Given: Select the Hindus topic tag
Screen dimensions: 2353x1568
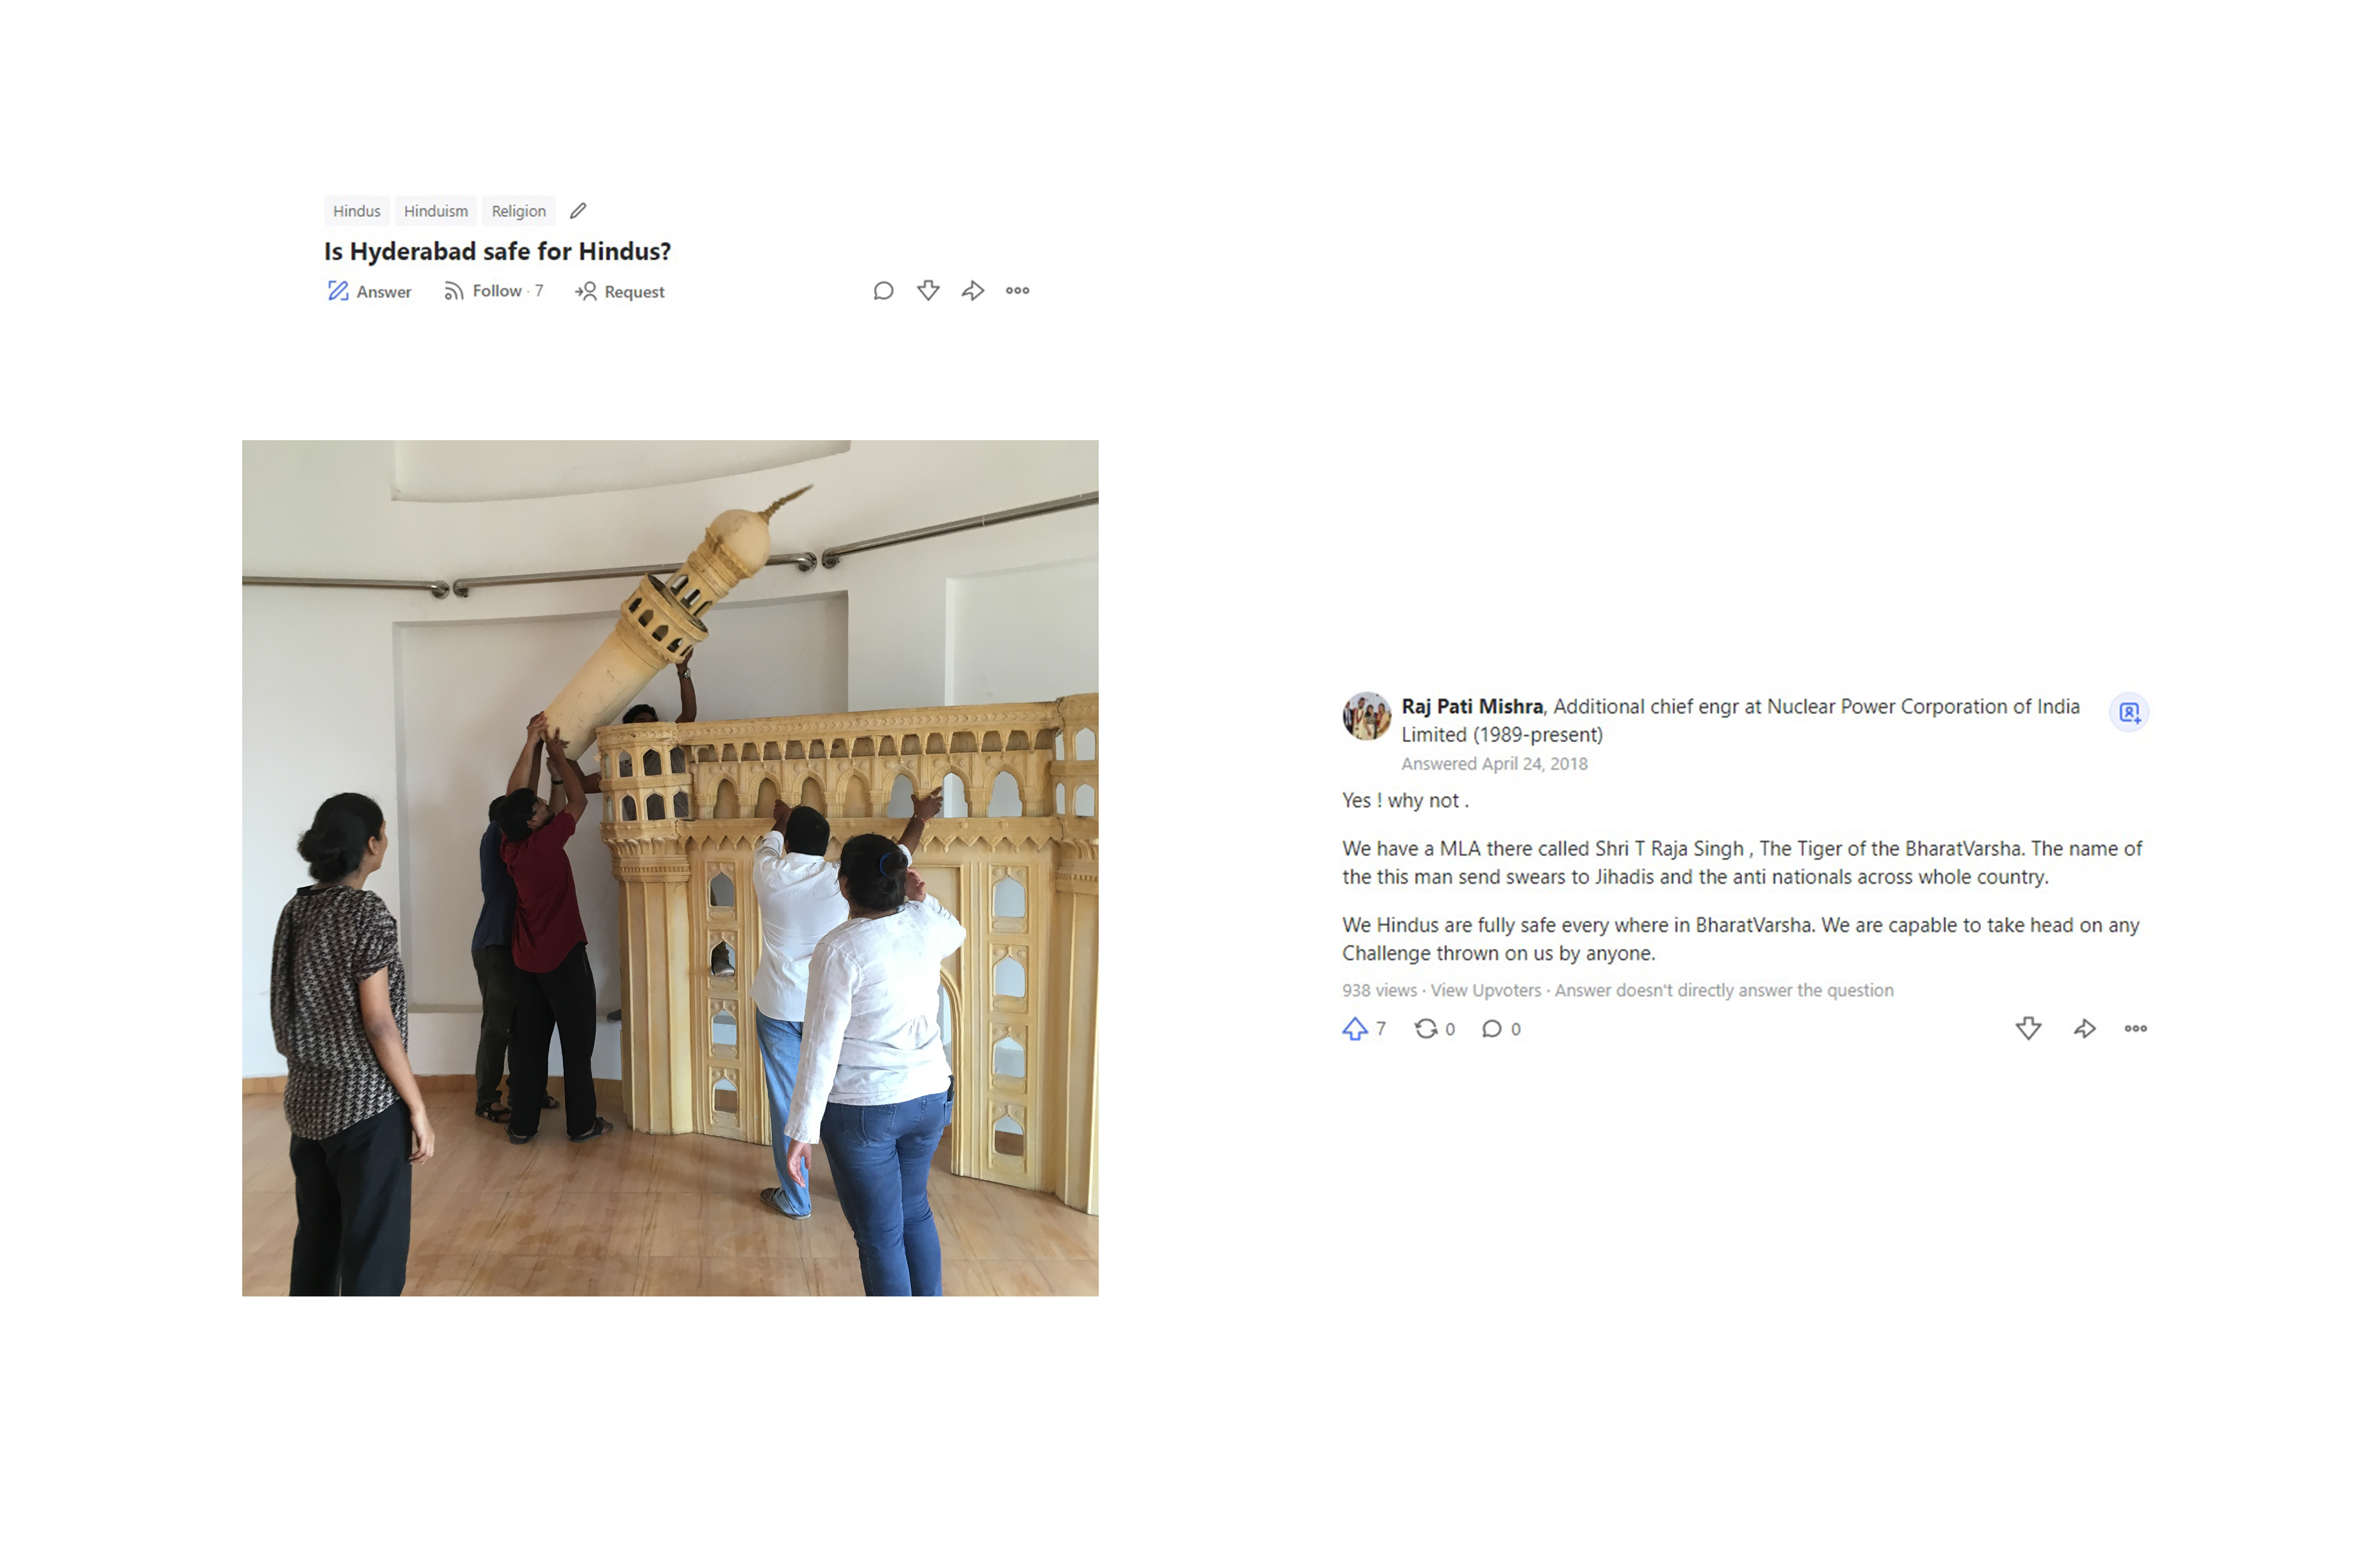Looking at the screenshot, I should [x=357, y=211].
